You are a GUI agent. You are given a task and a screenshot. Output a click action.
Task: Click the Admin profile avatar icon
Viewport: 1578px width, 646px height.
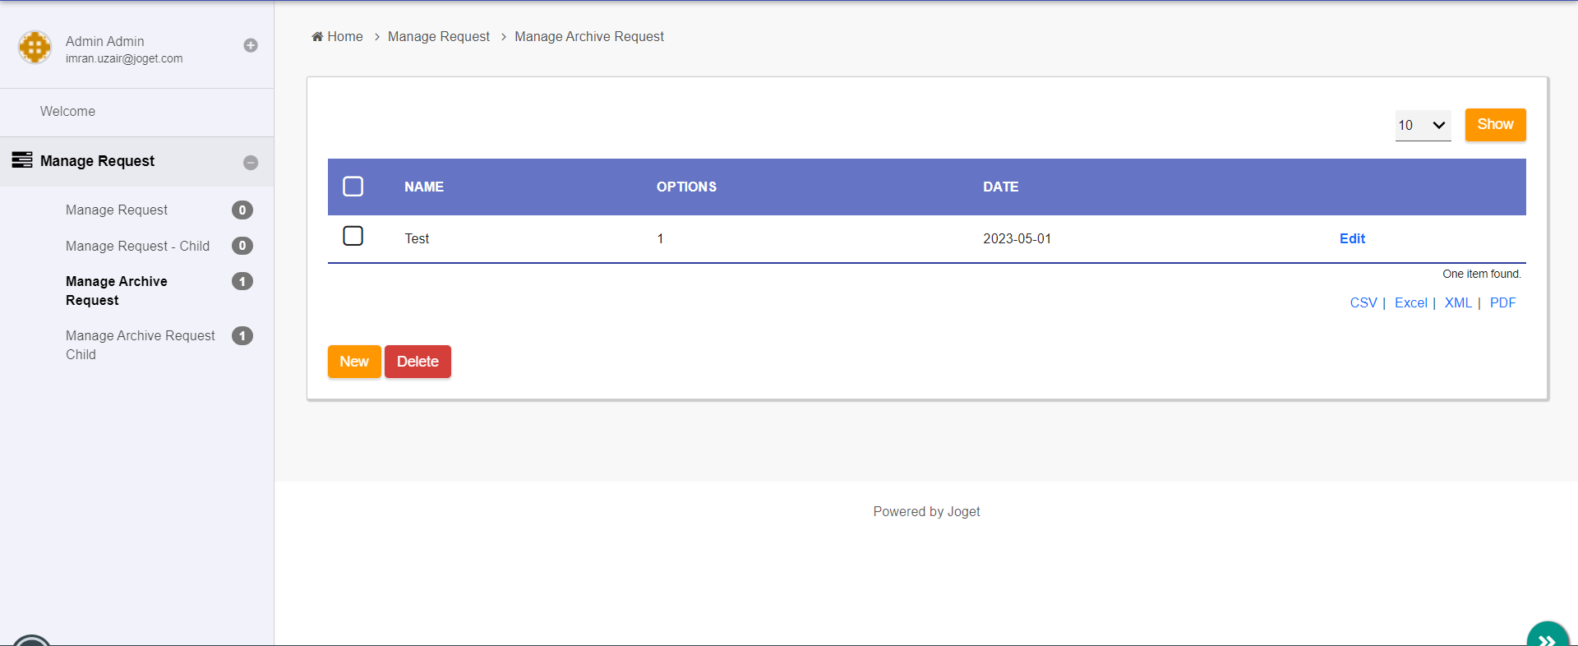(x=35, y=48)
